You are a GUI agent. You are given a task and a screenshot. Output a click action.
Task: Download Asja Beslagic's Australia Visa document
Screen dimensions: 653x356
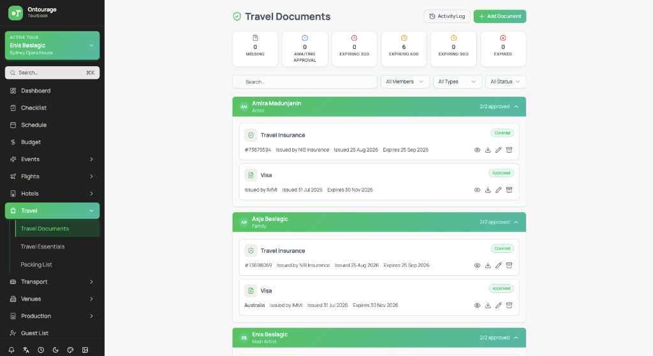tap(488, 305)
